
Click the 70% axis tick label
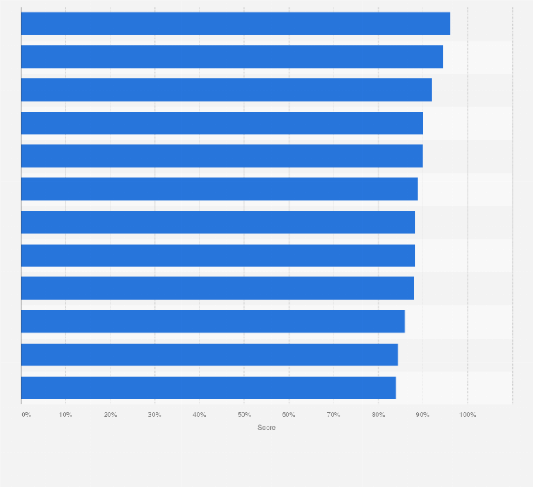tap(334, 414)
